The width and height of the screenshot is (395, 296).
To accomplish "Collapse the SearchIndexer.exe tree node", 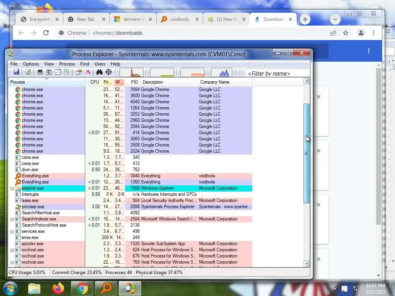I will 12,219.
